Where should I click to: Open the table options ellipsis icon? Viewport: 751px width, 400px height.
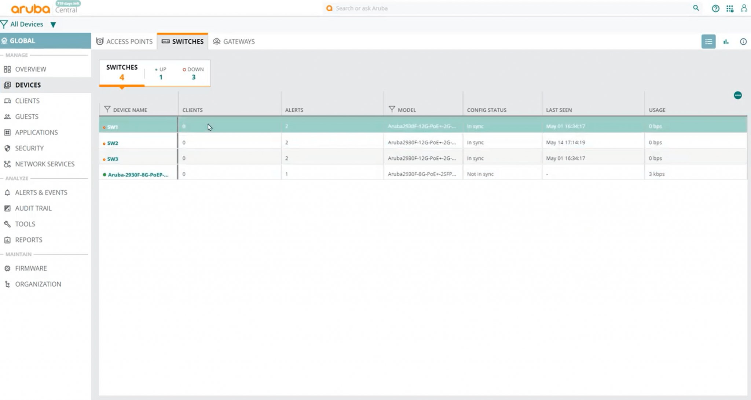click(737, 96)
